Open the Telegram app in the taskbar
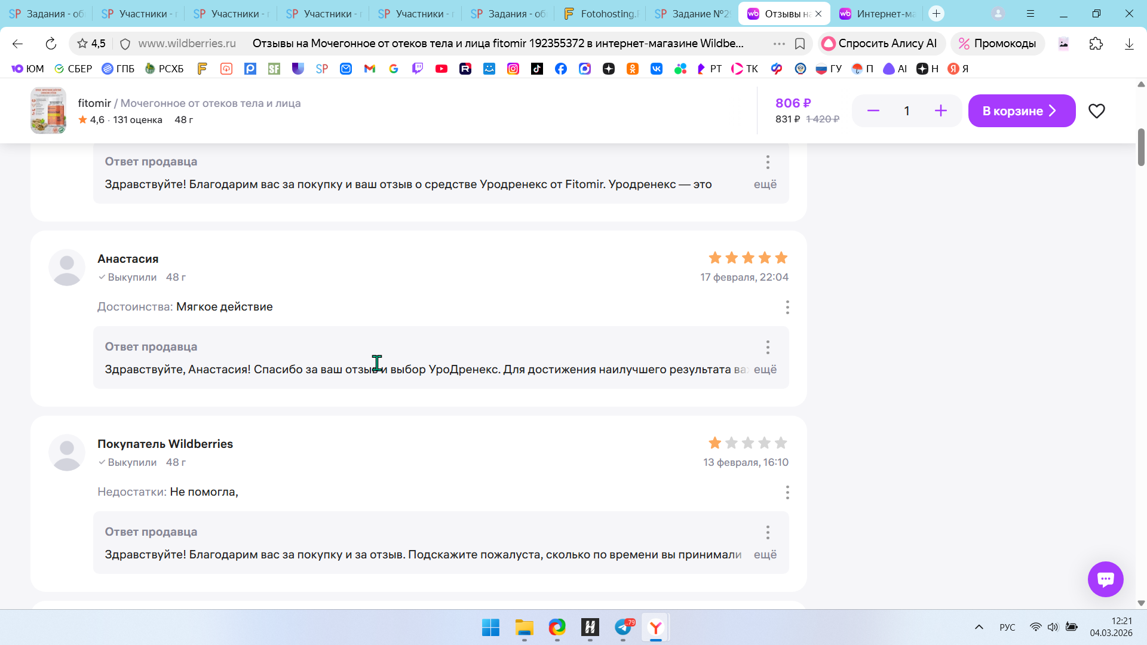The height and width of the screenshot is (645, 1147). pos(623,628)
